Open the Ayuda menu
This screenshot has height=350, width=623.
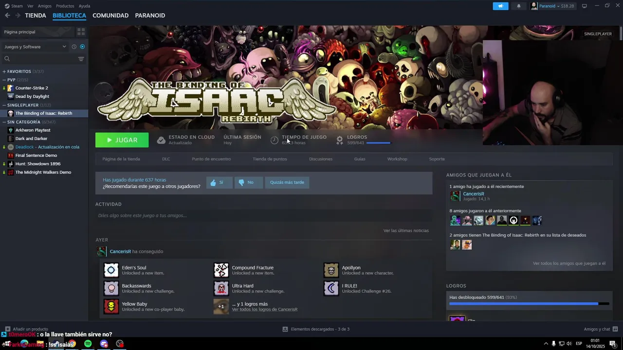click(x=84, y=6)
